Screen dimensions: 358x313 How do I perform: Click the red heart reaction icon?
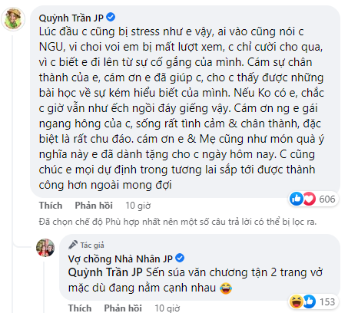310,199
